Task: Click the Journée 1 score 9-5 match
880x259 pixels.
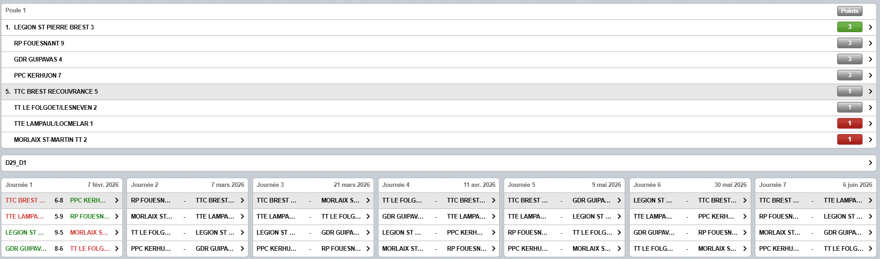Action: (x=59, y=232)
